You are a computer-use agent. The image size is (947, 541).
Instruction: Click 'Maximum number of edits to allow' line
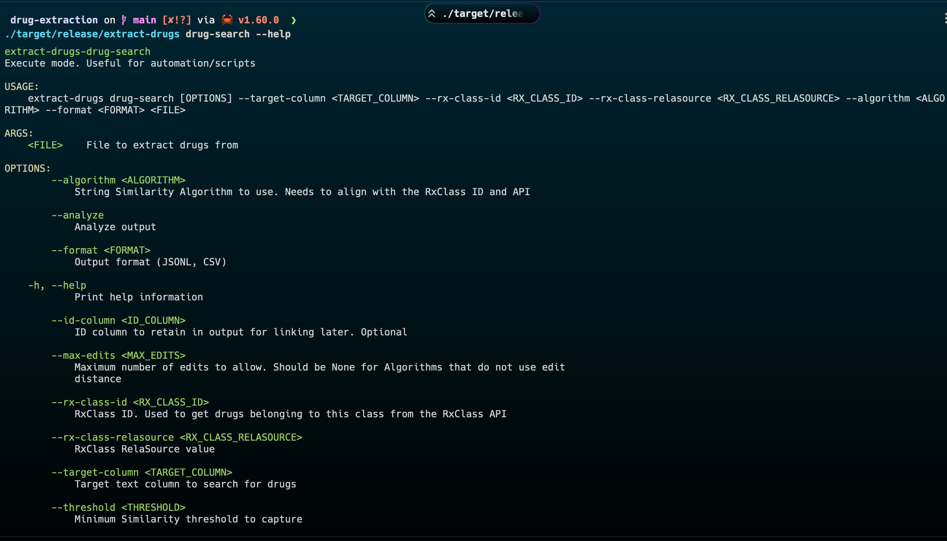pos(320,368)
